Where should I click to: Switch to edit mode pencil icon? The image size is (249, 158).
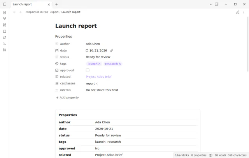tap(238, 12)
